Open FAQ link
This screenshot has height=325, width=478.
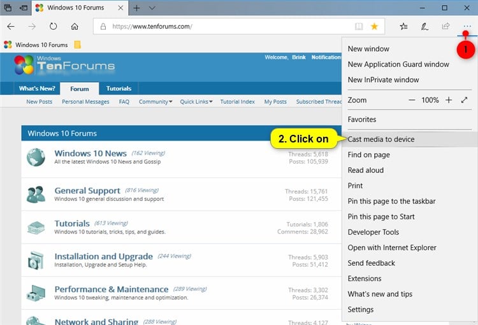tap(124, 102)
